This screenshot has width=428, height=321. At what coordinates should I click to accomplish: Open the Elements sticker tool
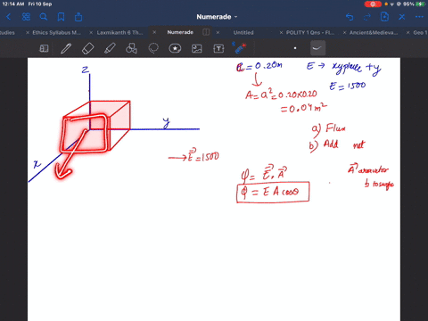(175, 48)
